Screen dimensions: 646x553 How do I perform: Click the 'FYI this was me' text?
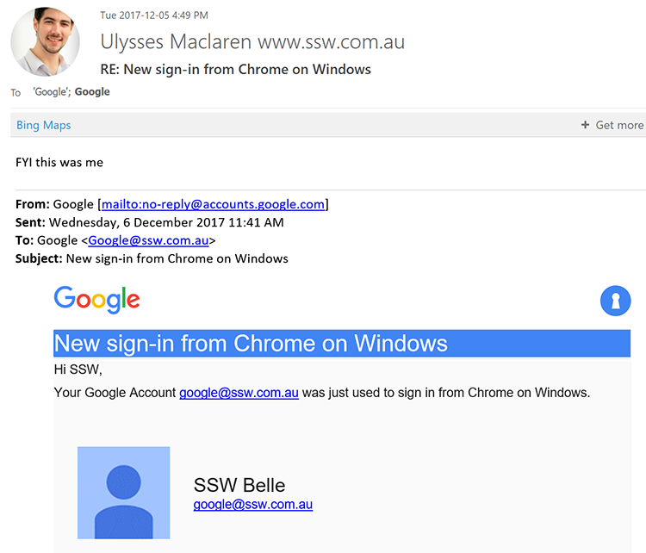(59, 162)
